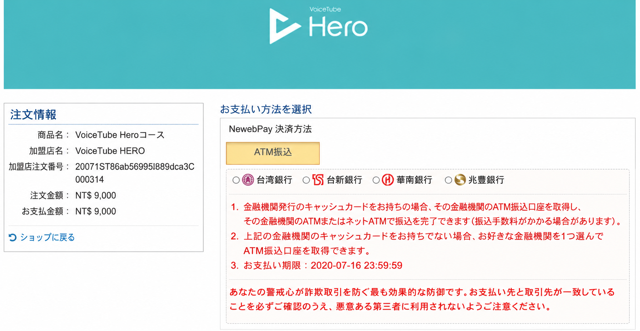Click the 注文情報 heading

tap(33, 115)
